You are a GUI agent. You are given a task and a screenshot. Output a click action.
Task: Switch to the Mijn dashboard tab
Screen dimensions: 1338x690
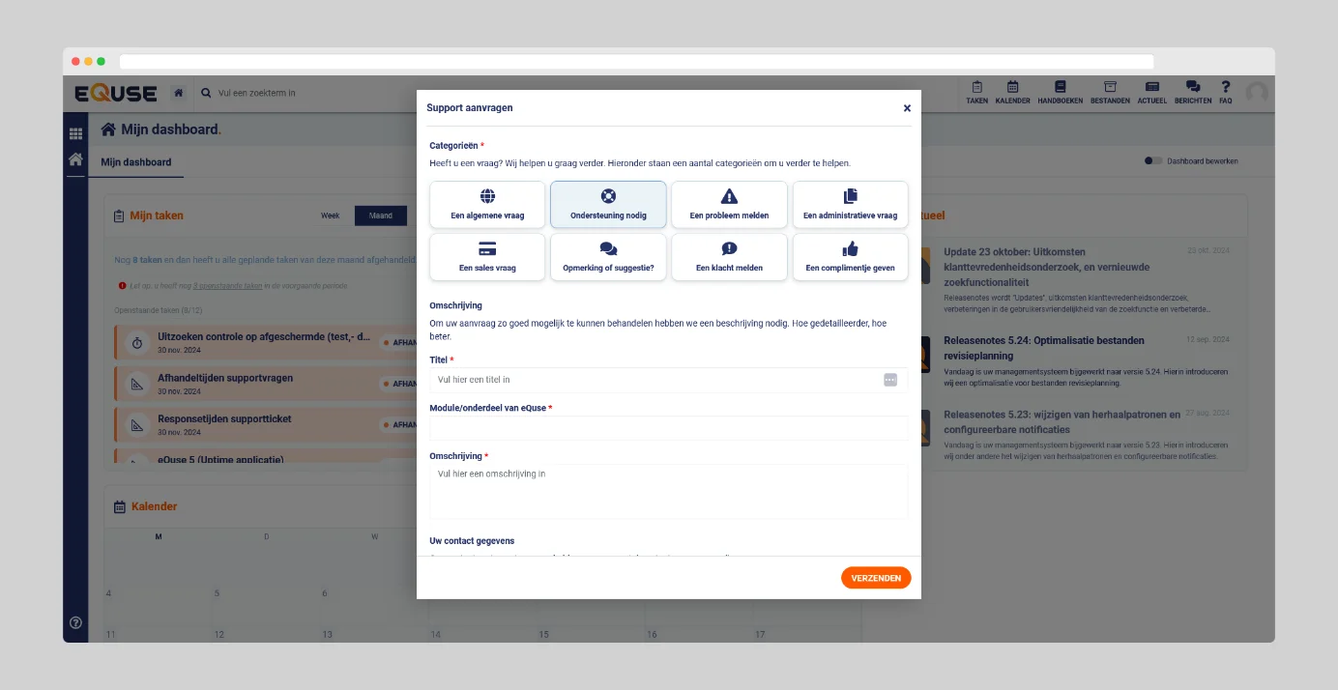point(136,162)
